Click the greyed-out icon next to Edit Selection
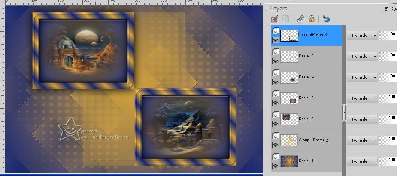397x176 pixels. (285, 19)
